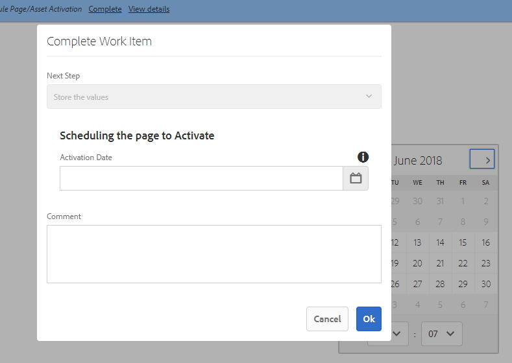Pick June 15 on the calendar

(x=463, y=242)
